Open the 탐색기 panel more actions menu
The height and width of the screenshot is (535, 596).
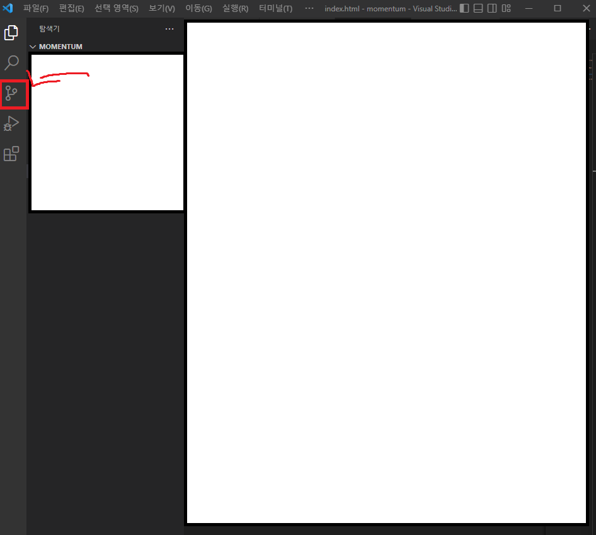coord(169,29)
